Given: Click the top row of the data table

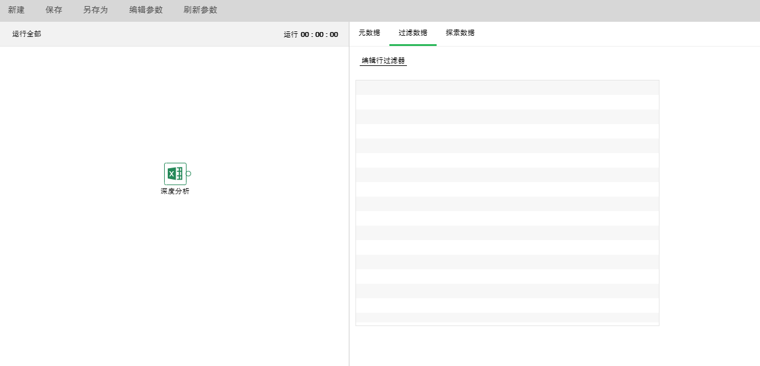Looking at the screenshot, I should coord(507,88).
